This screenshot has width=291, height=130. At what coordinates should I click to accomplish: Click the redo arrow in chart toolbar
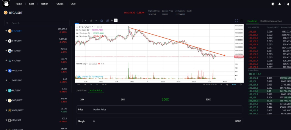click(x=116, y=21)
